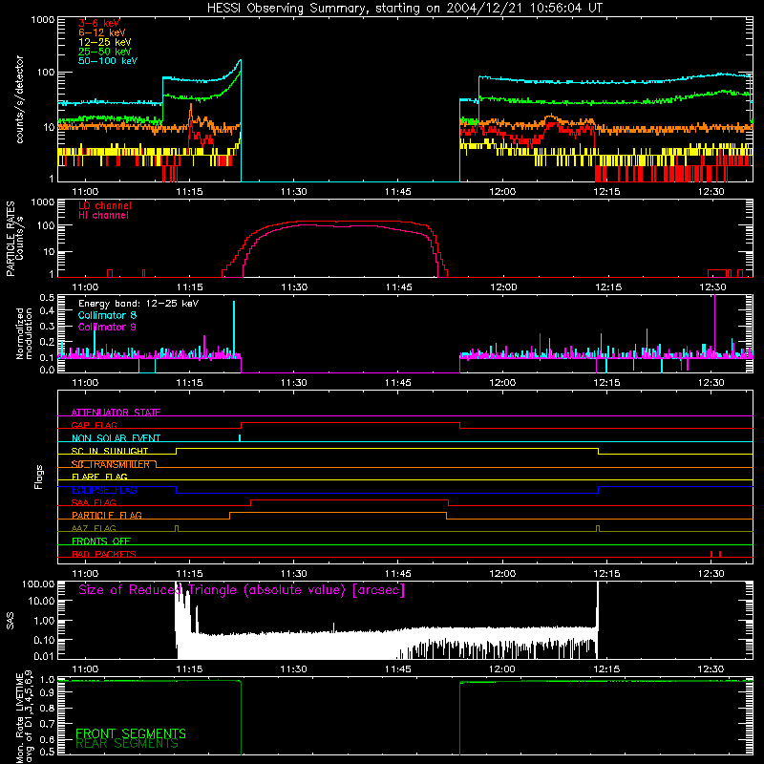Click the counts/s/detector axis label

point(20,99)
